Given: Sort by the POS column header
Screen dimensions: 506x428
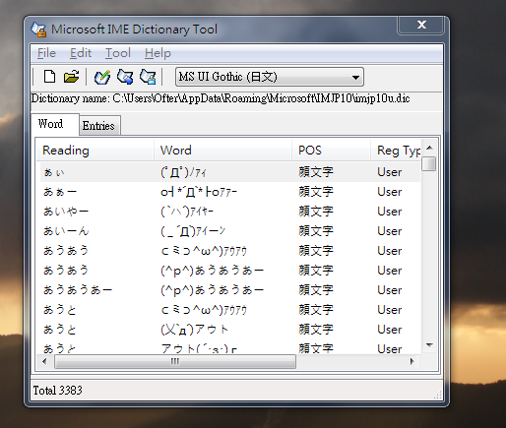Looking at the screenshot, I should (332, 151).
